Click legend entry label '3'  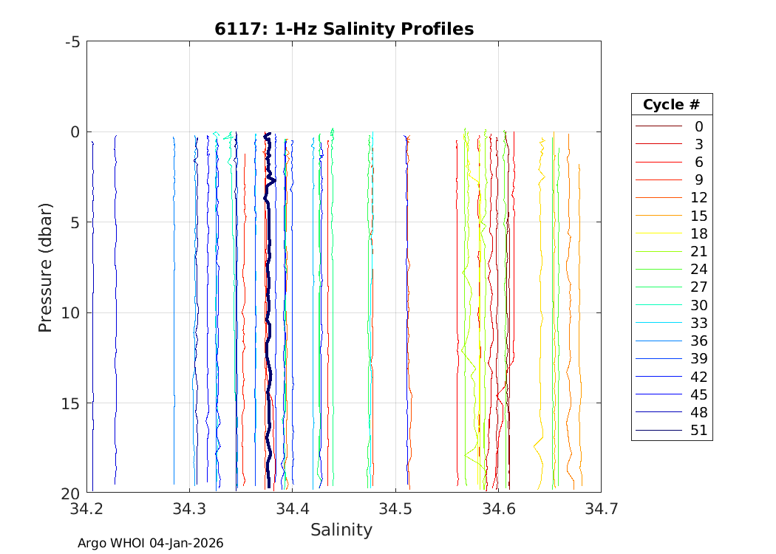[699, 145]
